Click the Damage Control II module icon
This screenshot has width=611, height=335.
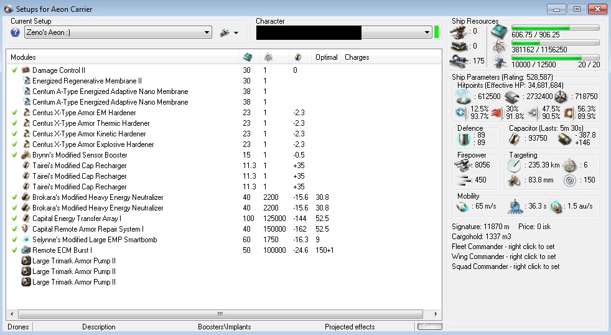click(26, 70)
